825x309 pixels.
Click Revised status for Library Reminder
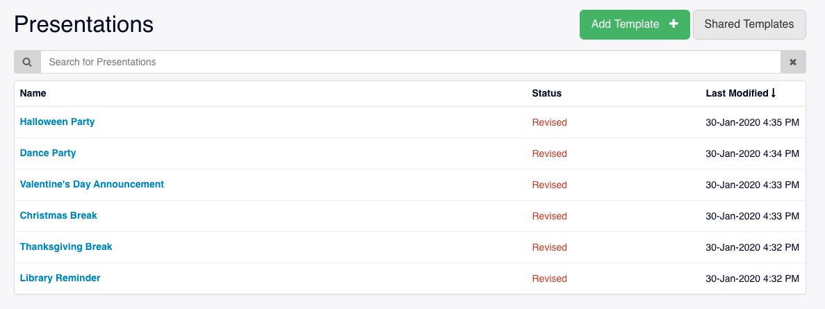point(549,278)
